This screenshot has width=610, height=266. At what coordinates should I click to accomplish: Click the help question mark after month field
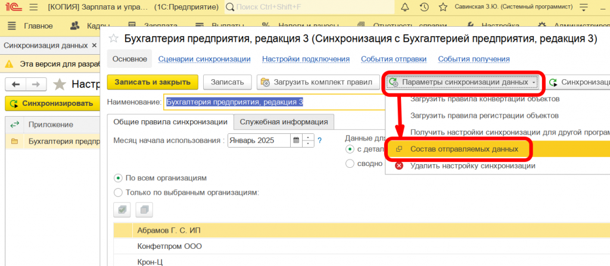click(x=320, y=140)
